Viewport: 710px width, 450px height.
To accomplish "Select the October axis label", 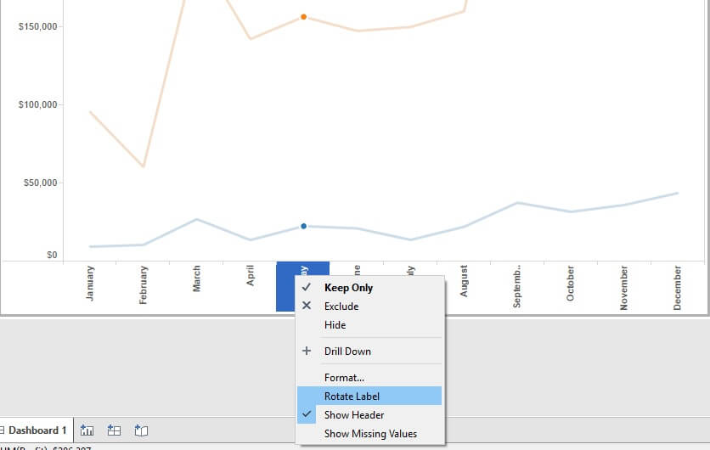I will tap(571, 283).
